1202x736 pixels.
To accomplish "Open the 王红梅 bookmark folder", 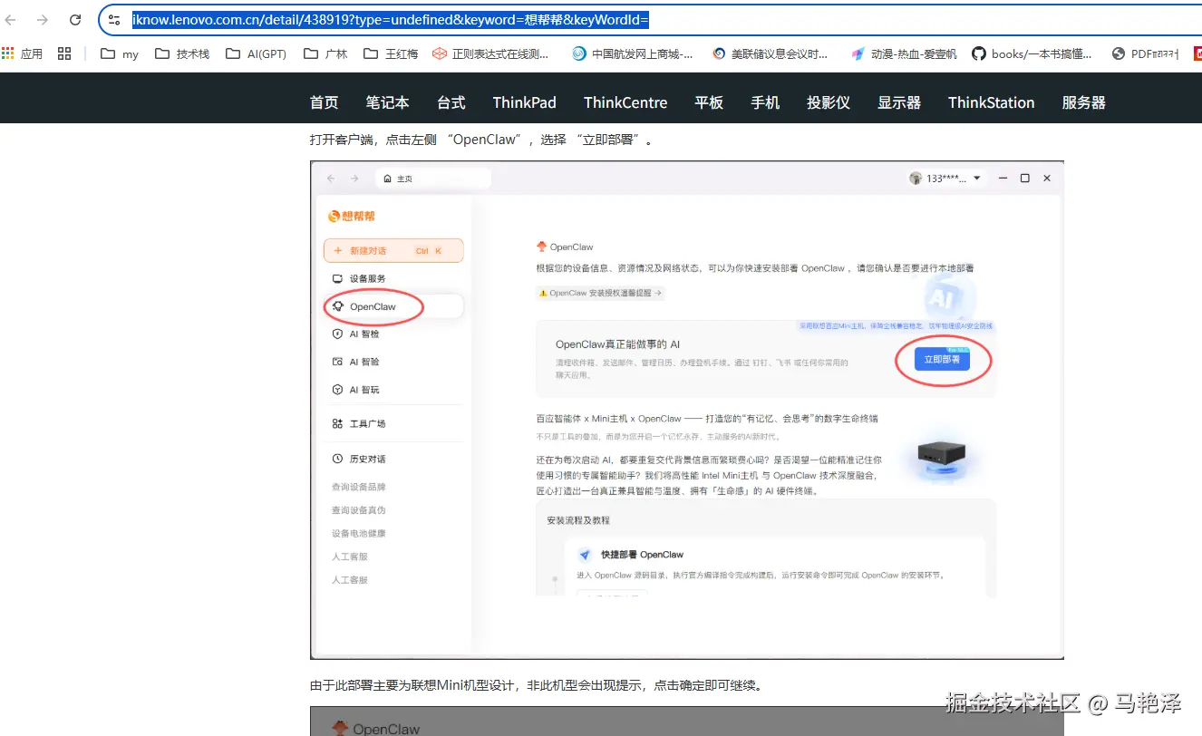I will click(x=391, y=53).
